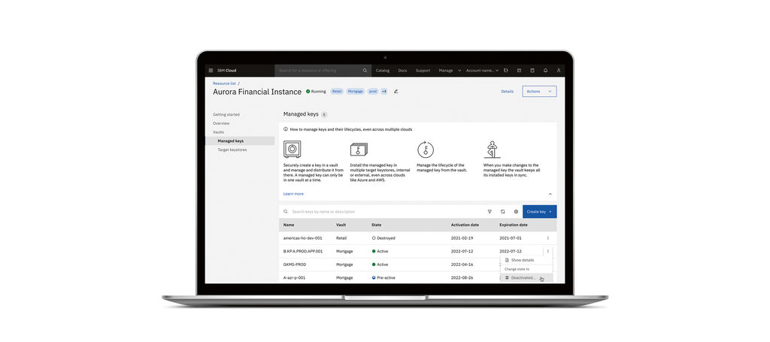Open the IBM Cloud hamburger menu
Image resolution: width=770 pixels, height=342 pixels.
(211, 71)
